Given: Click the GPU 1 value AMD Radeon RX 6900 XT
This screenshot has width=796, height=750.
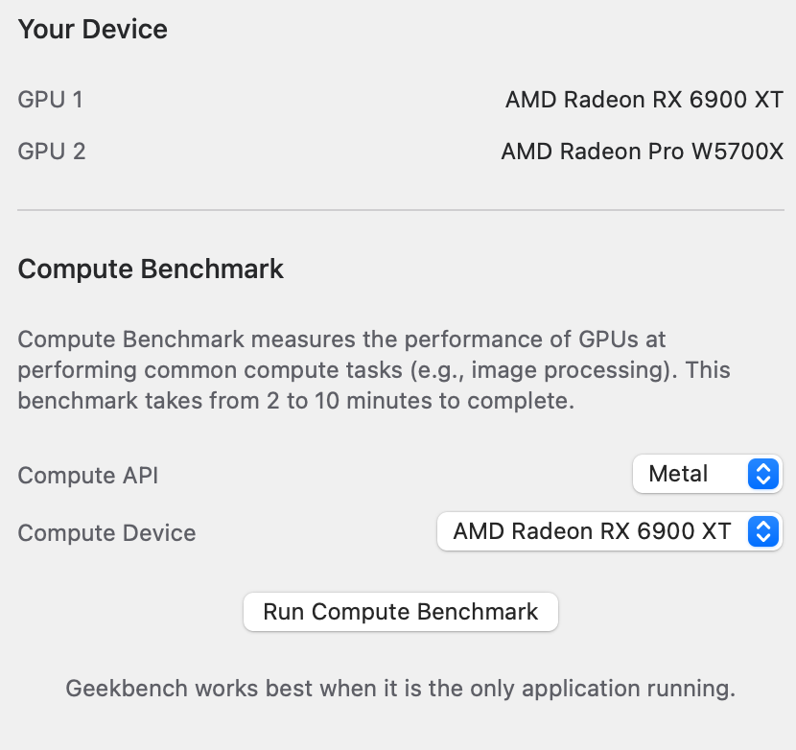Looking at the screenshot, I should (x=644, y=99).
